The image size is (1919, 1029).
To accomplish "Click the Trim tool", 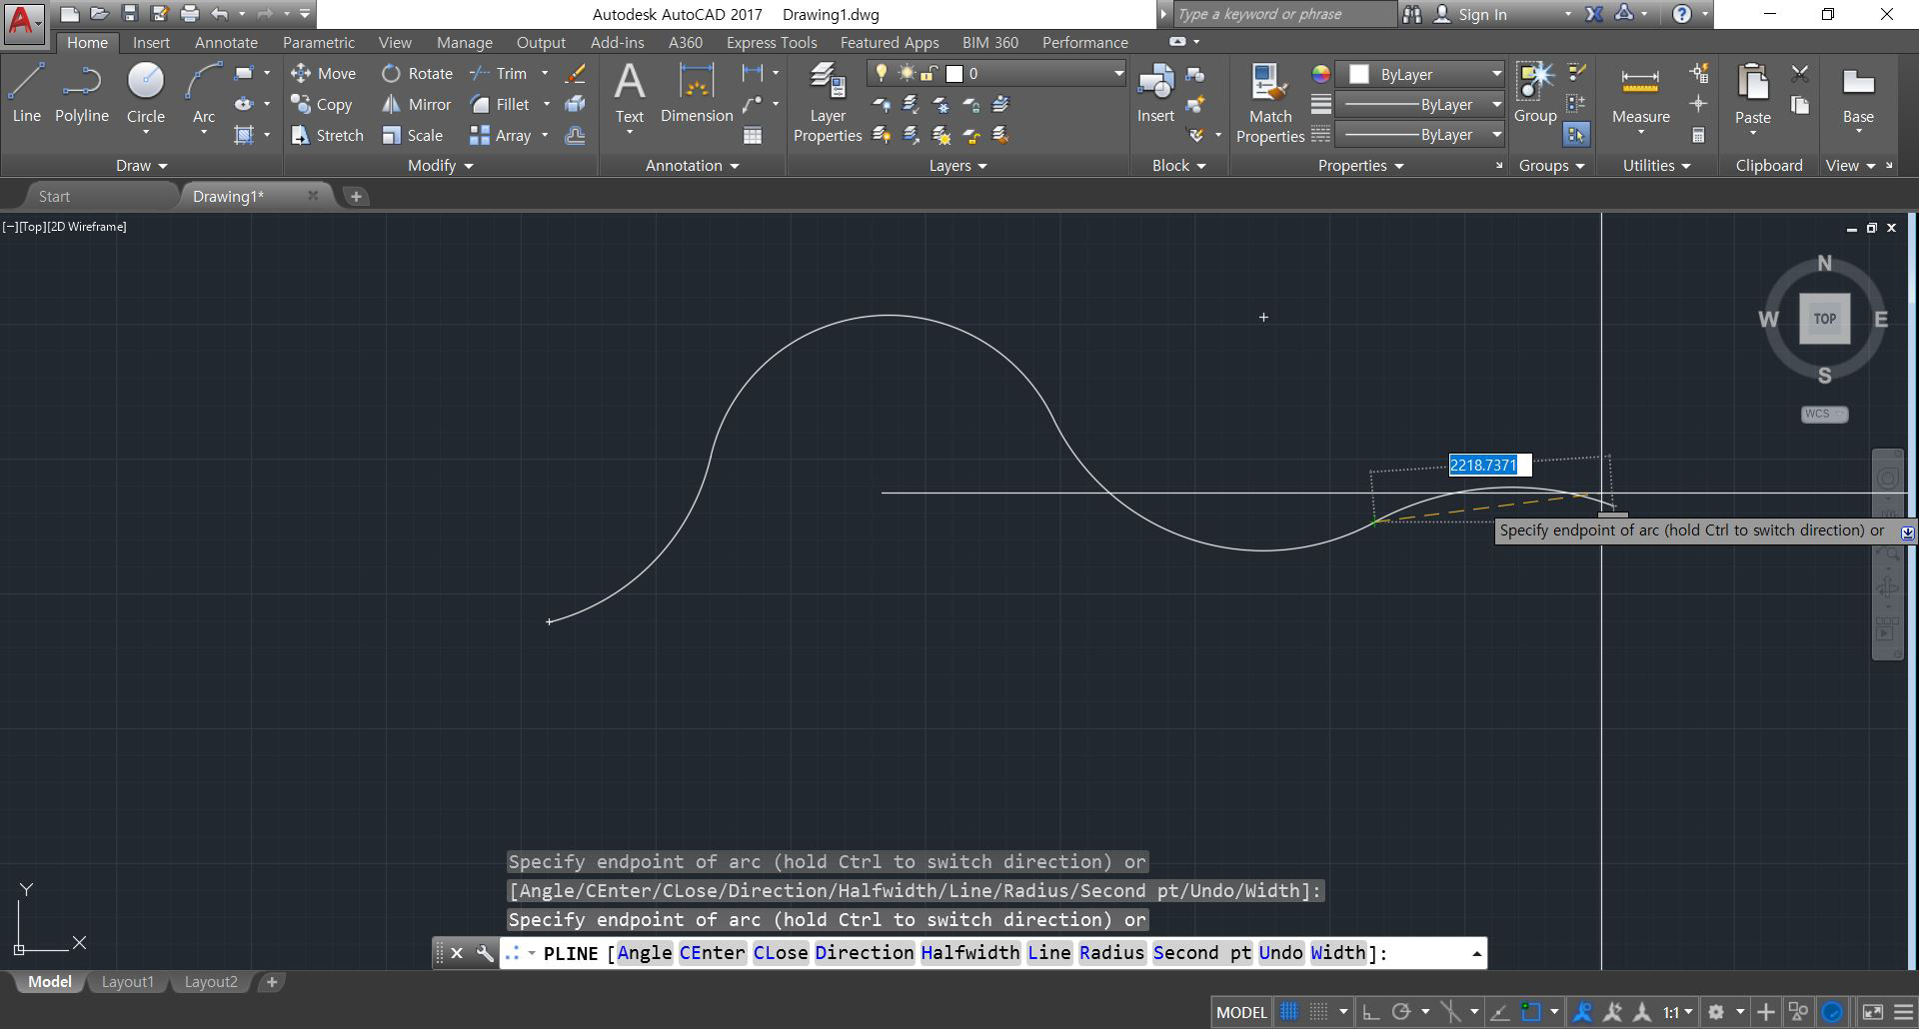I will click(498, 73).
